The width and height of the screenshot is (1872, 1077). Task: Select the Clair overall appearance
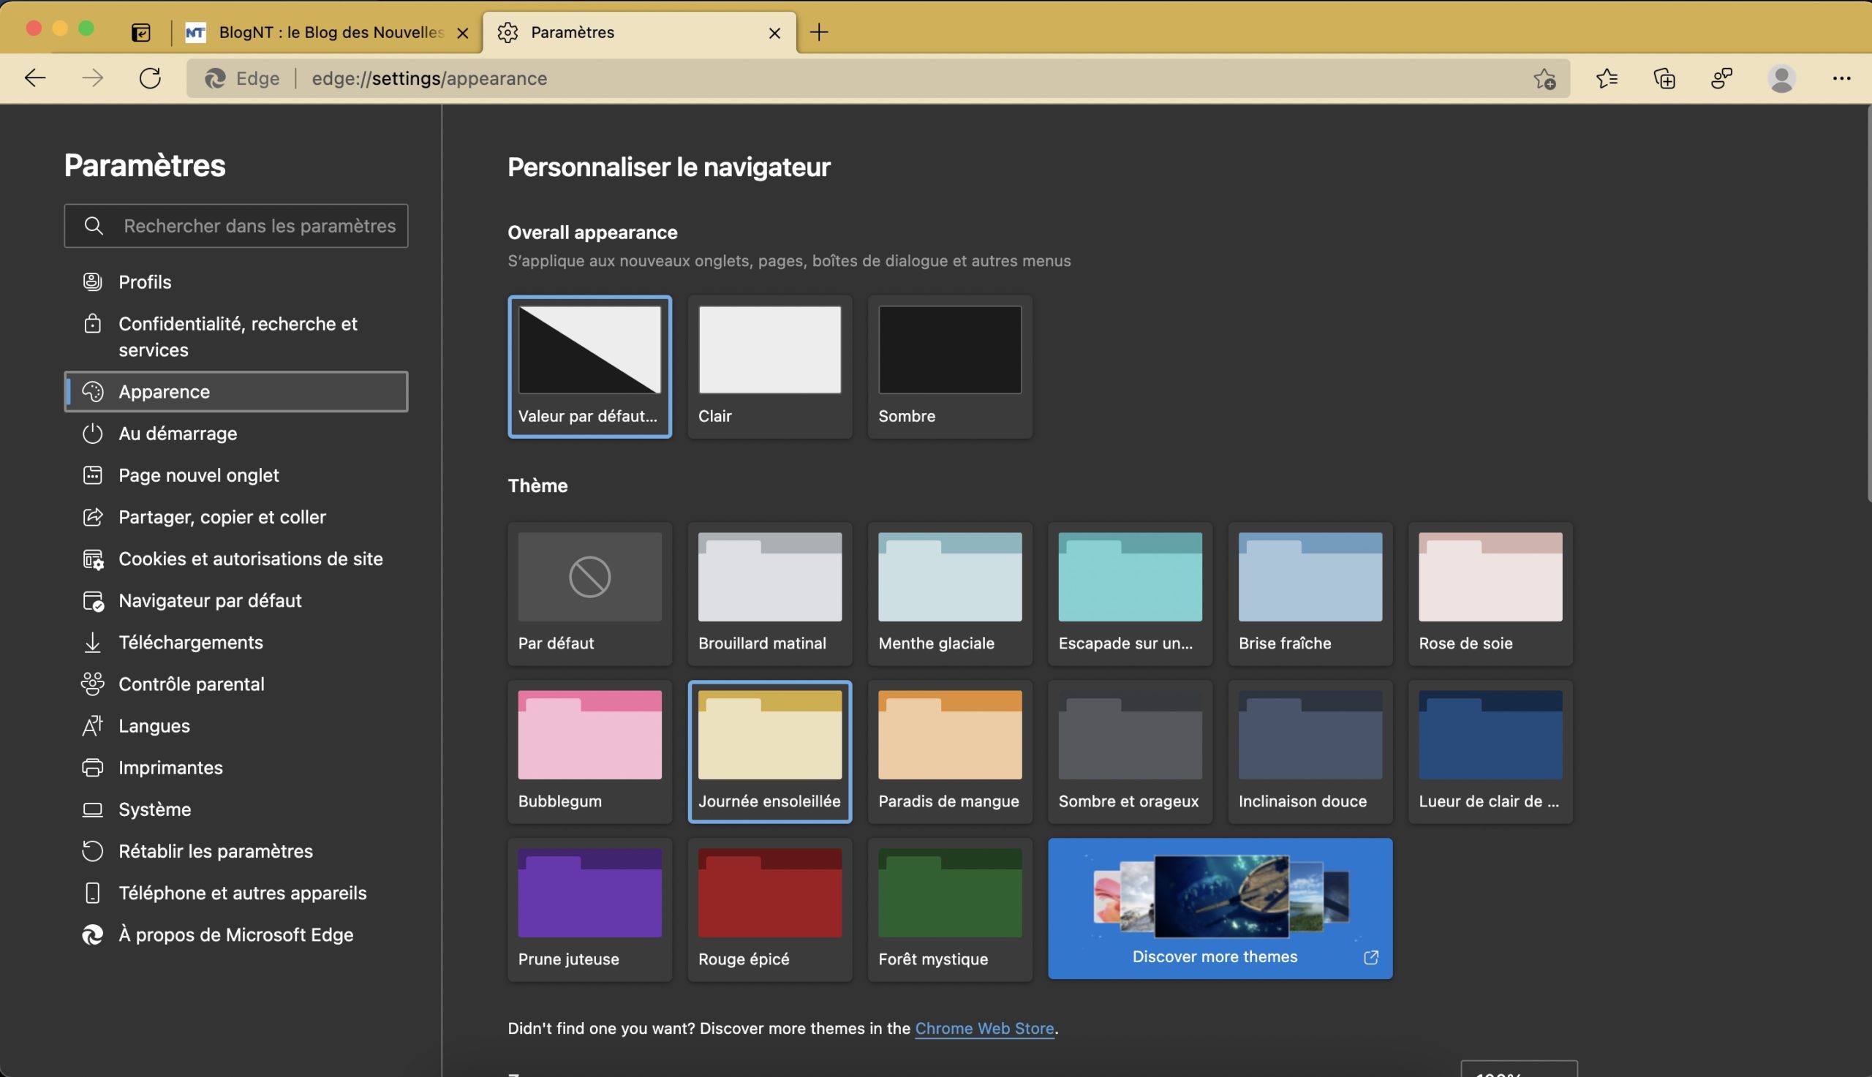(x=769, y=366)
